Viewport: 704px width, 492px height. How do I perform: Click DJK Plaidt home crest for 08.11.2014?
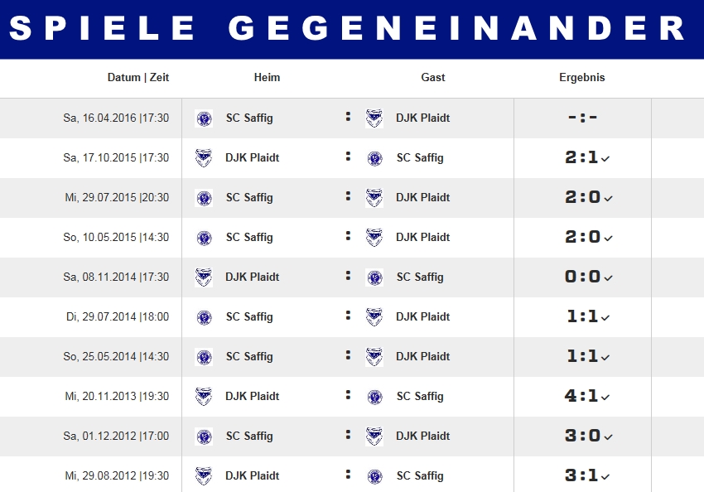(x=204, y=277)
